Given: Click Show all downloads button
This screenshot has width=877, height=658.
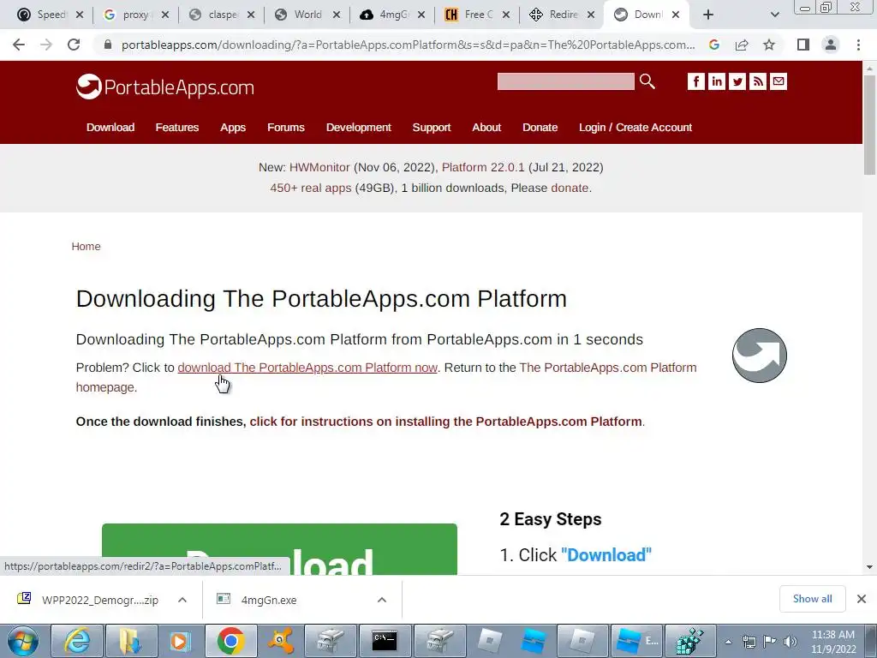Looking at the screenshot, I should click(x=812, y=599).
